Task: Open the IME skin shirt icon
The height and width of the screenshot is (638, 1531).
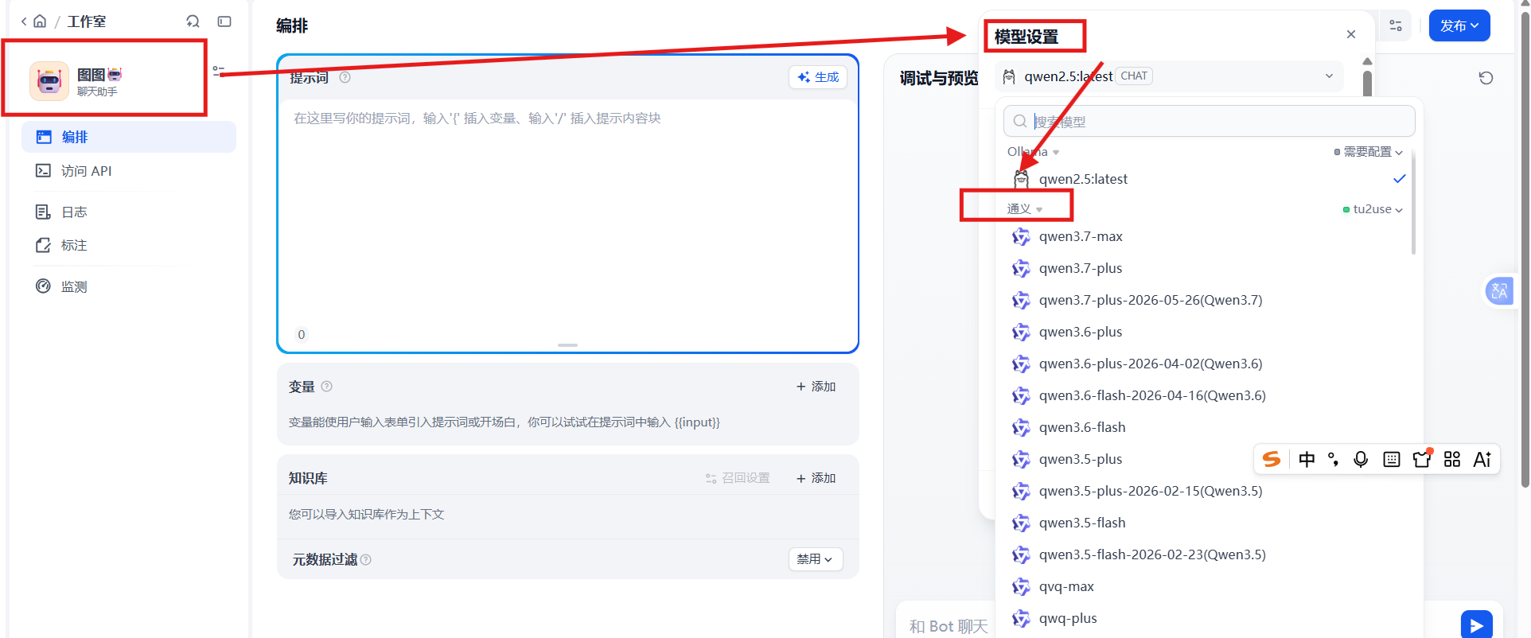Action: (x=1422, y=459)
